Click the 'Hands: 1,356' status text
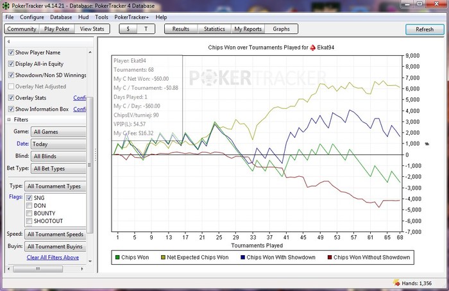This screenshot has width=449, height=291. point(416,283)
